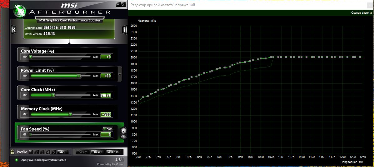Click the Core Voltage +0 value field
374x167 pixels.
pyautogui.click(x=106, y=57)
